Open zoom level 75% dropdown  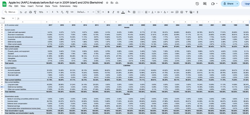tap(43, 12)
